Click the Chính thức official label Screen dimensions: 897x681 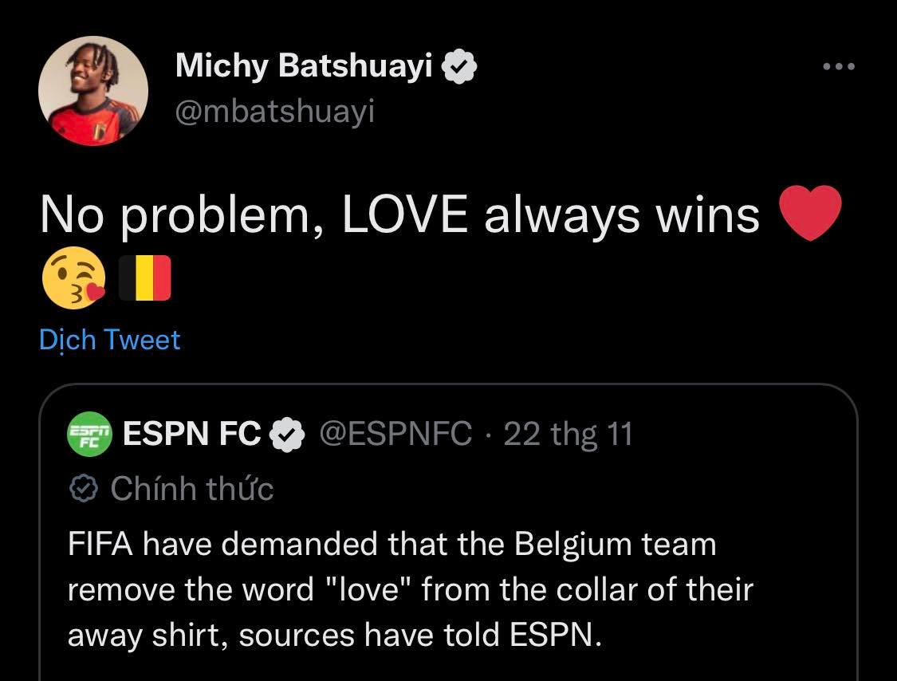click(x=191, y=488)
